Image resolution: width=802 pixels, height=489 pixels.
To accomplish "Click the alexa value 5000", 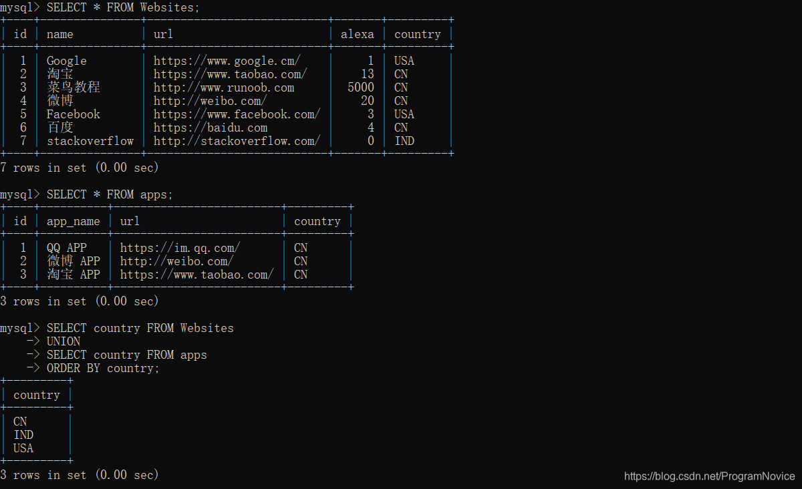I will [x=361, y=88].
